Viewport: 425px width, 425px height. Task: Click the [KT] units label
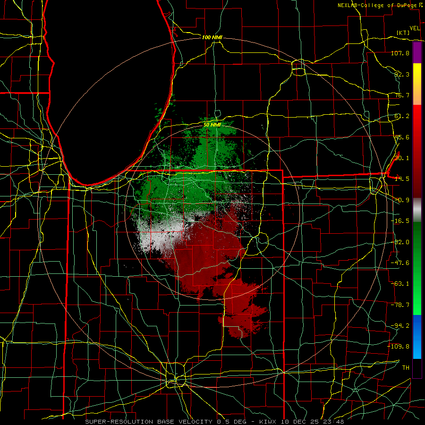403,33
